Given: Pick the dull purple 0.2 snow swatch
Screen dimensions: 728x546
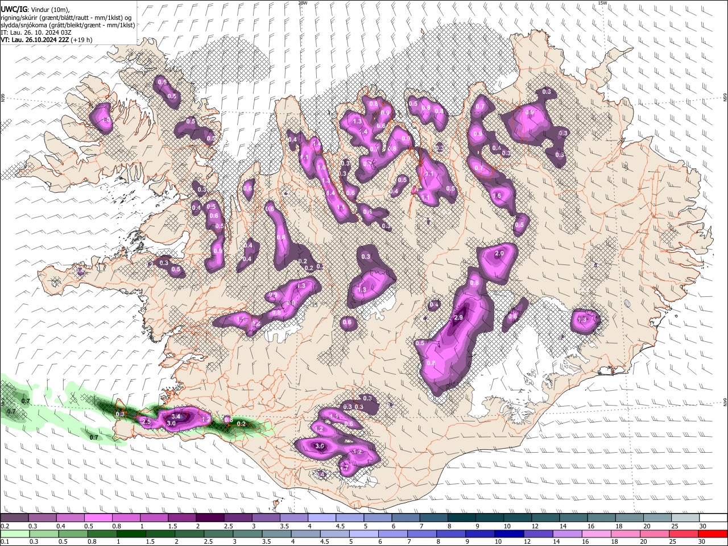Looking at the screenshot, I should coord(14,518).
